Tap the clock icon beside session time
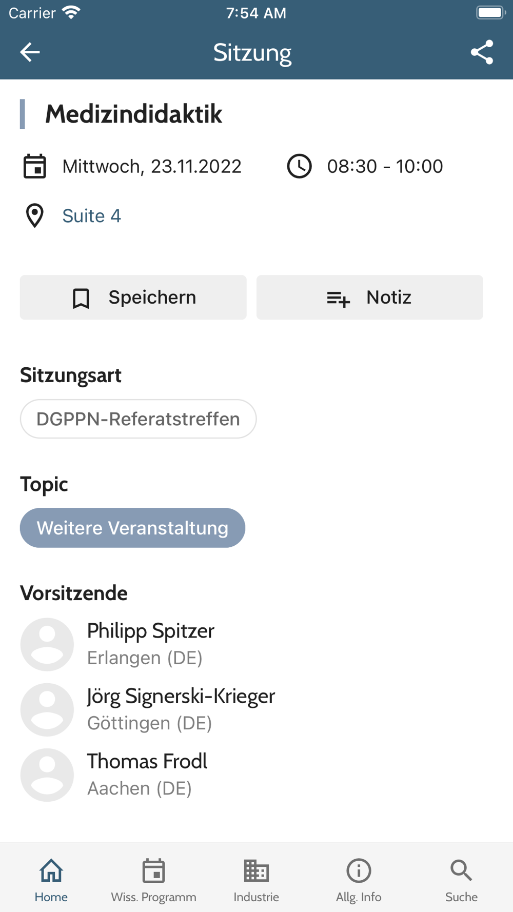The height and width of the screenshot is (912, 513). [x=299, y=166]
